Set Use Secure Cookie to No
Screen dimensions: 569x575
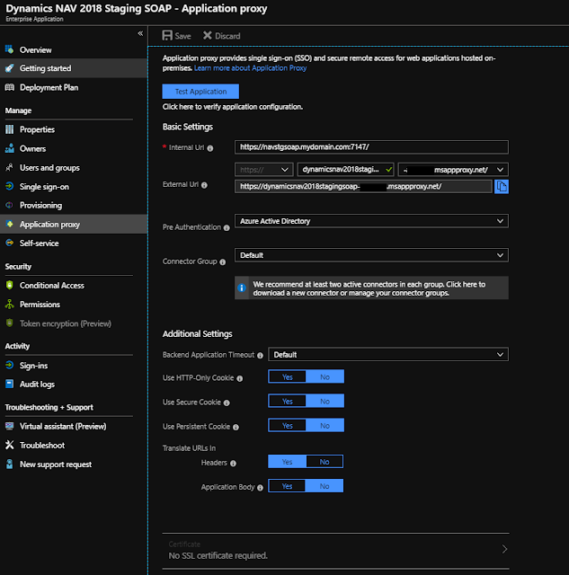[325, 402]
